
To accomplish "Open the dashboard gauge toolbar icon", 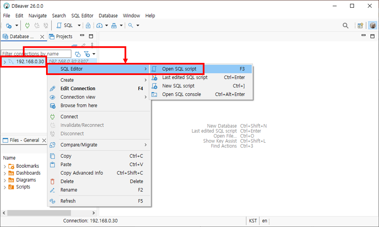I will click(x=99, y=25).
